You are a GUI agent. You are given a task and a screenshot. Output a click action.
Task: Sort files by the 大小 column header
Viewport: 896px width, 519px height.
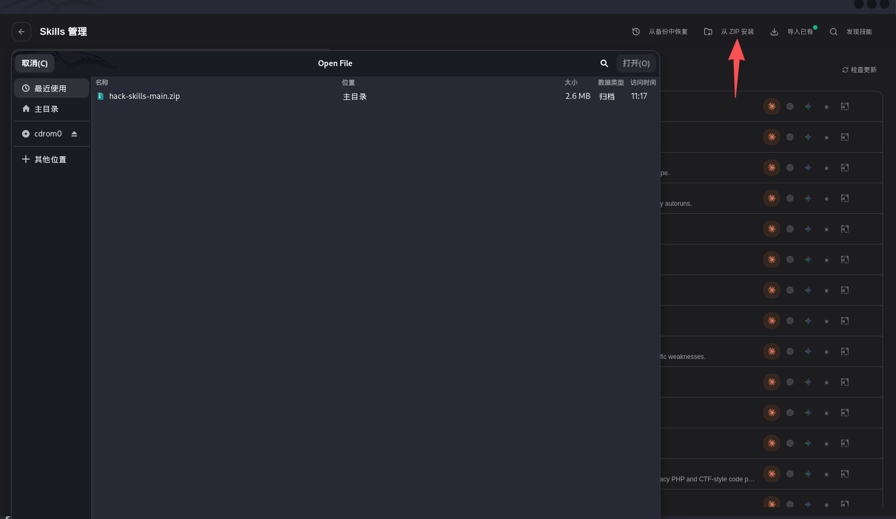pyautogui.click(x=571, y=83)
